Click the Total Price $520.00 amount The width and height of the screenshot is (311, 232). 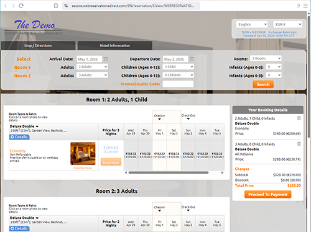294,185
